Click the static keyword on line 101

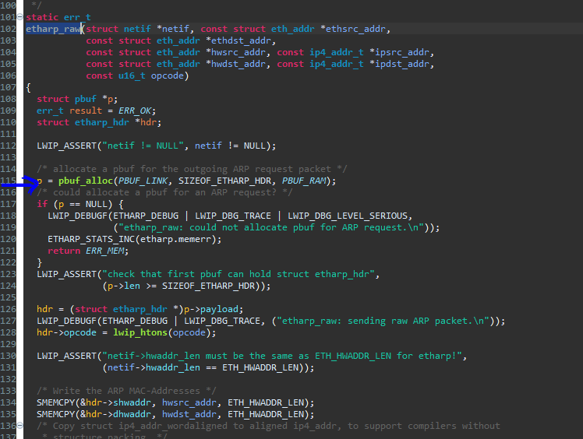[x=42, y=17]
